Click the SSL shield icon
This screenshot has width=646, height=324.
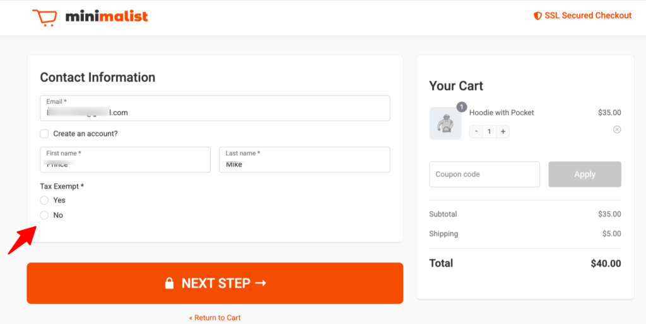coord(537,16)
